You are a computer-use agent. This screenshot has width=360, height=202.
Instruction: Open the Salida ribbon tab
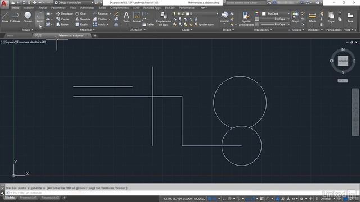pyautogui.click(x=102, y=8)
